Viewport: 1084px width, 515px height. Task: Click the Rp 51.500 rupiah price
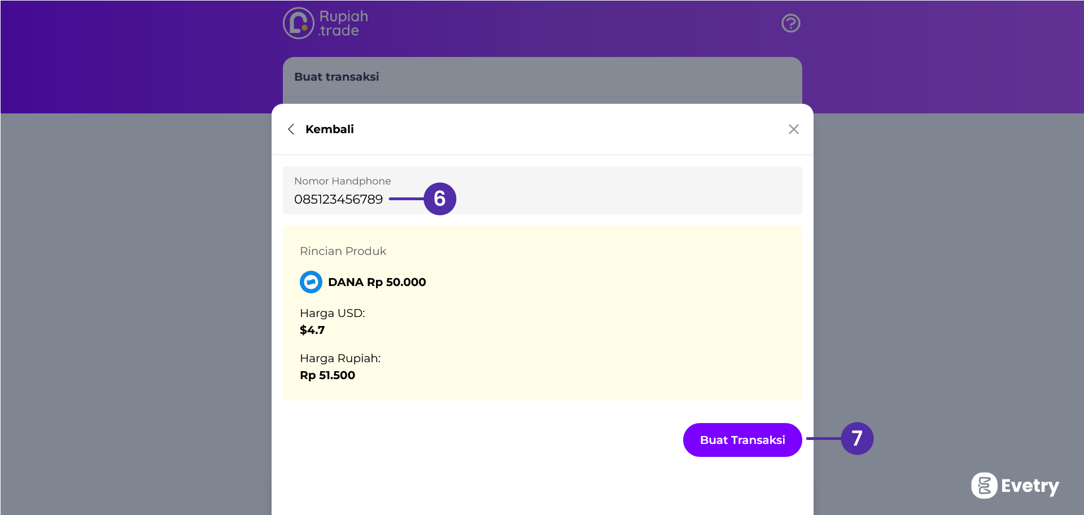pyautogui.click(x=327, y=375)
